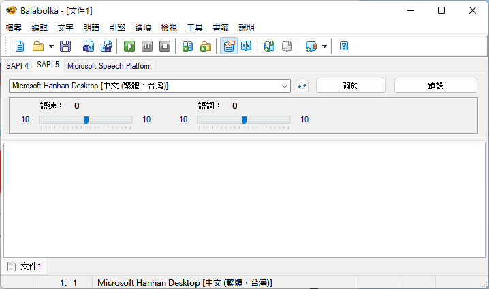Click the save audio file icon
Image resolution: width=489 pixels, height=289 pixels.
pos(89,46)
